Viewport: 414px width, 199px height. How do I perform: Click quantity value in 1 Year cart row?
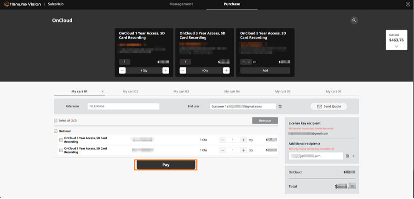tap(233, 150)
